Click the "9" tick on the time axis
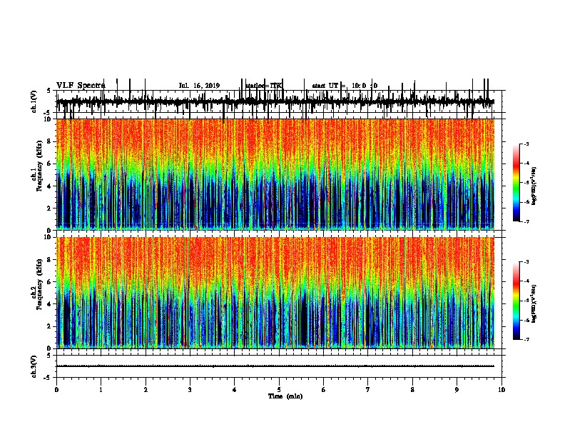 (x=457, y=390)
